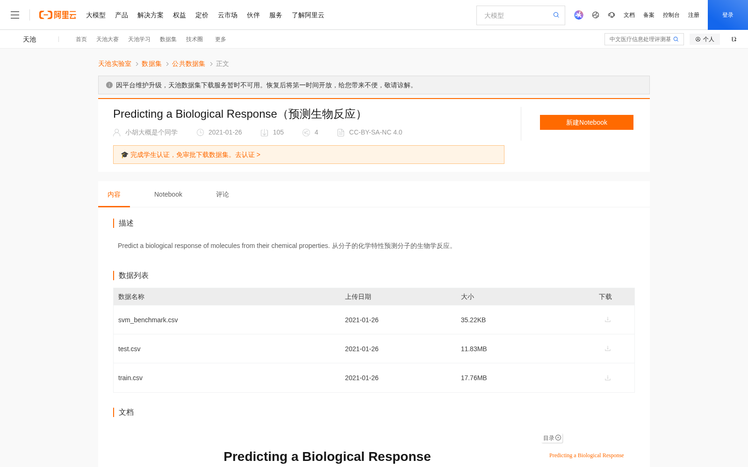Viewport: 748px width, 467px height.
Task: Click the author name 小胡大概是个同学
Action: 151,132
